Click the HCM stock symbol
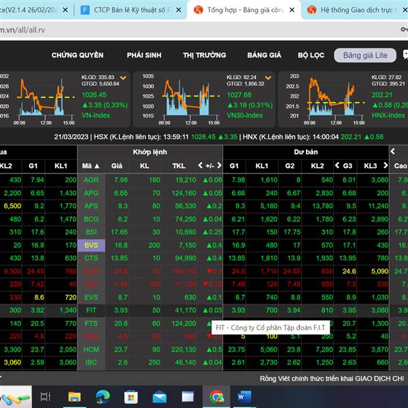The width and height of the screenshot is (408, 408). [90, 349]
